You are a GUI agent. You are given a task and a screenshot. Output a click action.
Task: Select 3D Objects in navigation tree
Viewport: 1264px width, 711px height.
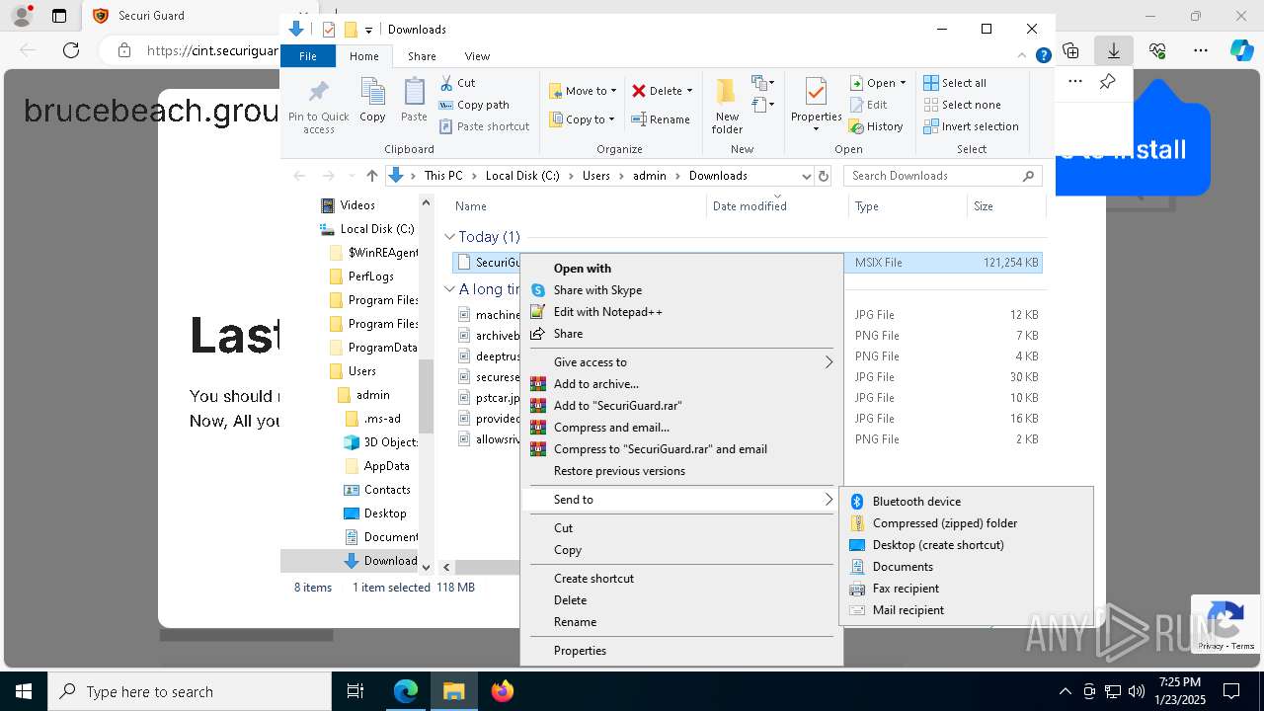pyautogui.click(x=391, y=442)
